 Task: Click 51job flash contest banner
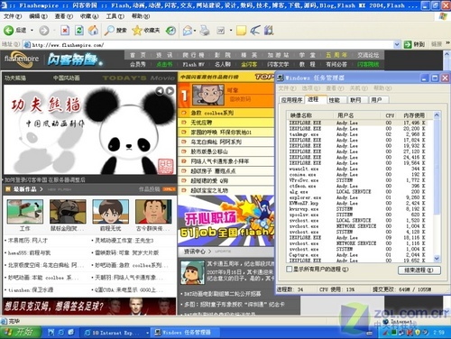click(226, 221)
